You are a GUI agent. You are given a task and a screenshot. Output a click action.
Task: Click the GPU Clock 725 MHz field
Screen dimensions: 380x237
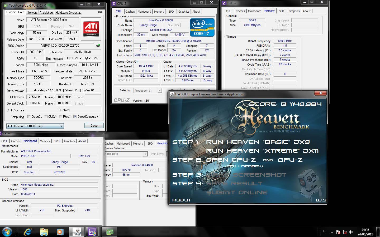pos(35,97)
